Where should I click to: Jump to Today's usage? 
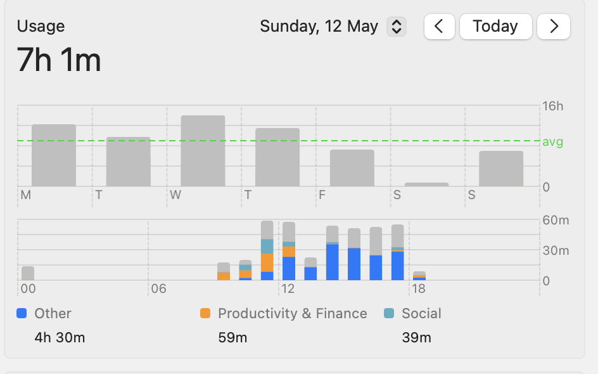495,27
